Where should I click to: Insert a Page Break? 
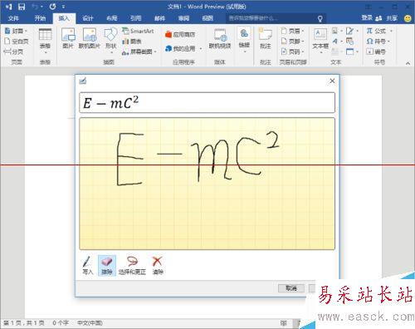point(13,52)
